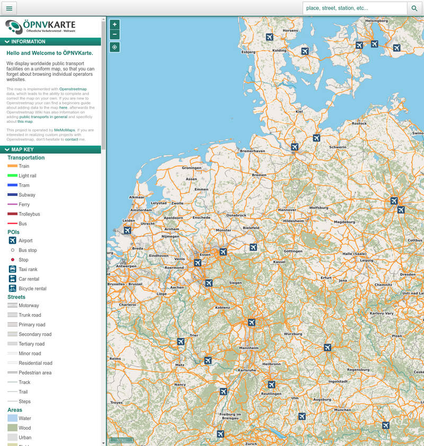
Task: Type in the place search field
Action: 354,8
